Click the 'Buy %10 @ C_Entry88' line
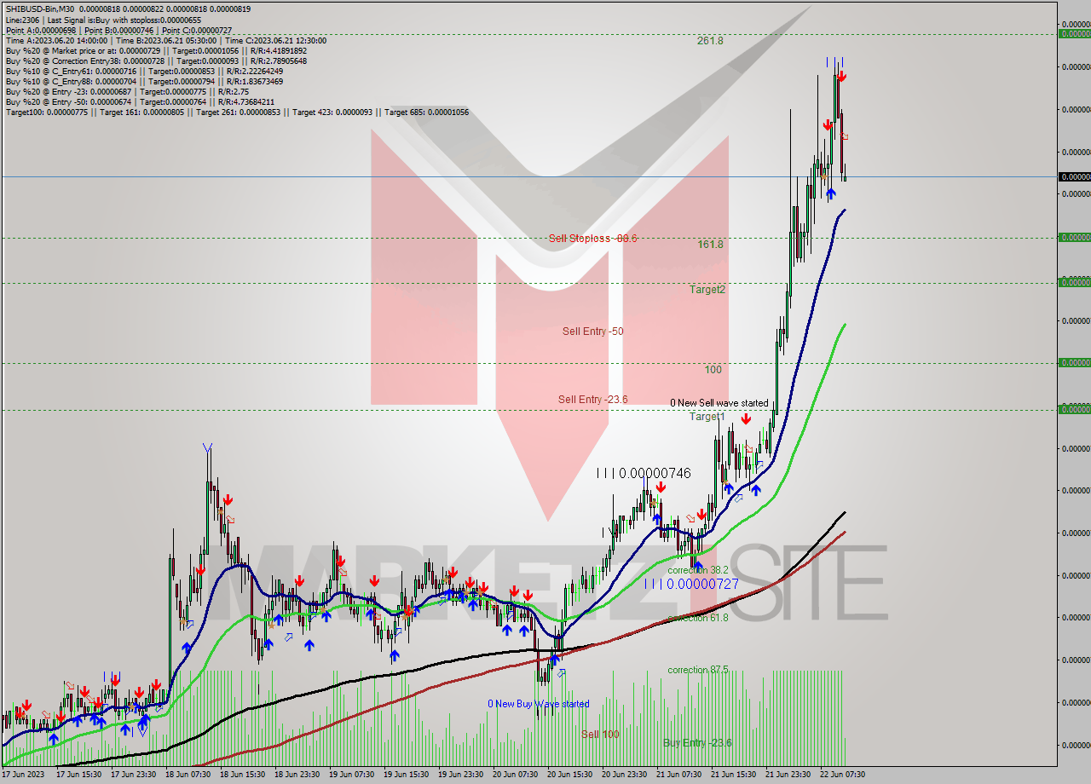 click(x=143, y=81)
